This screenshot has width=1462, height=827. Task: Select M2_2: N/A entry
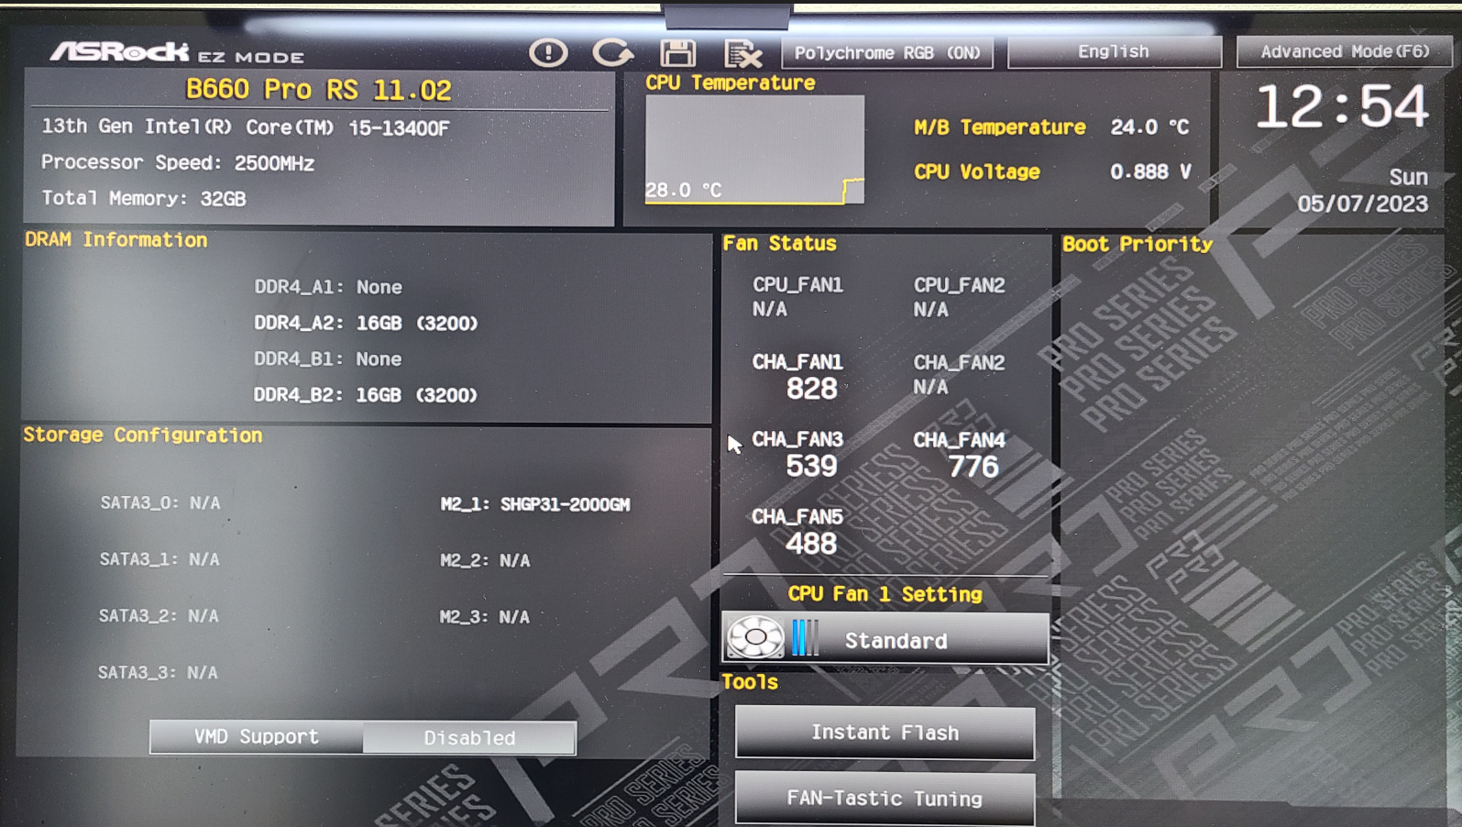click(485, 560)
